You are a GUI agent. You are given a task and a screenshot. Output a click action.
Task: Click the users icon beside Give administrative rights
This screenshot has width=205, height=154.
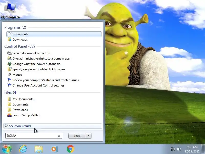(x=9, y=59)
